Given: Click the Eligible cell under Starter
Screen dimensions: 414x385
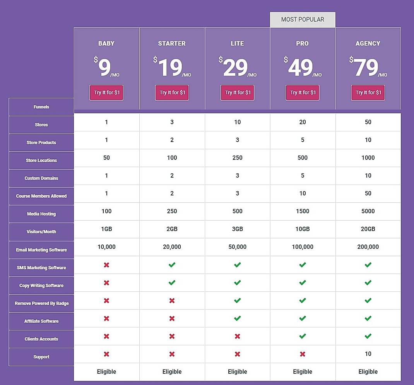Looking at the screenshot, I should (172, 371).
